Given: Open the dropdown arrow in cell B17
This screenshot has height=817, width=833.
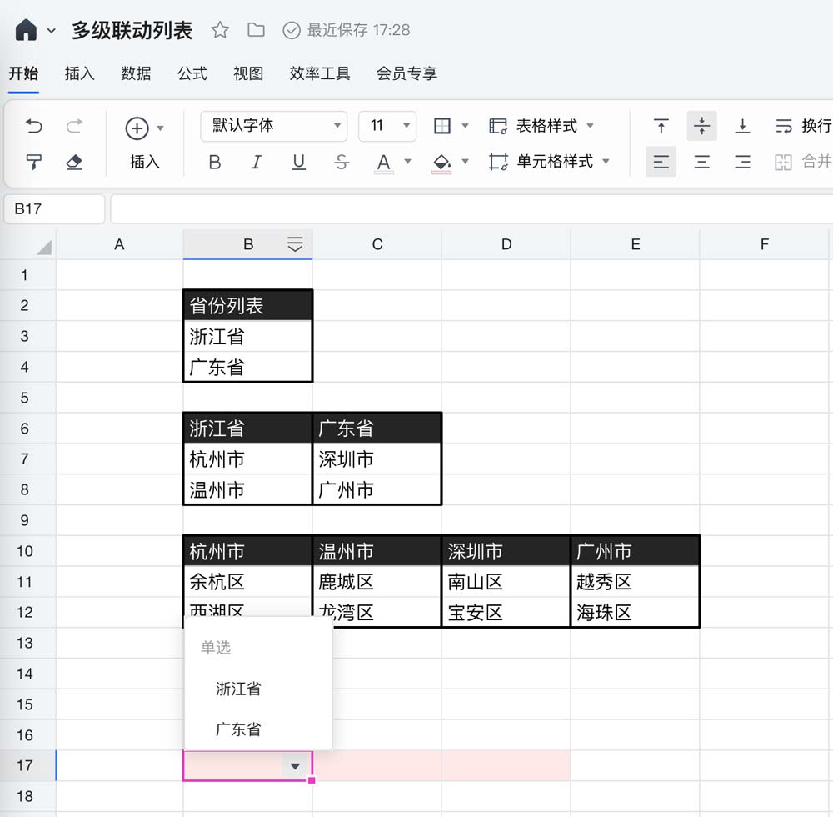Looking at the screenshot, I should point(294,766).
